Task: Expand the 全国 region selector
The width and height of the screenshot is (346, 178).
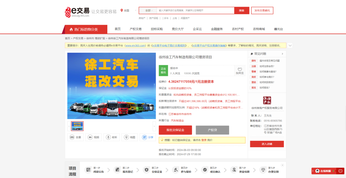Action: (125, 11)
